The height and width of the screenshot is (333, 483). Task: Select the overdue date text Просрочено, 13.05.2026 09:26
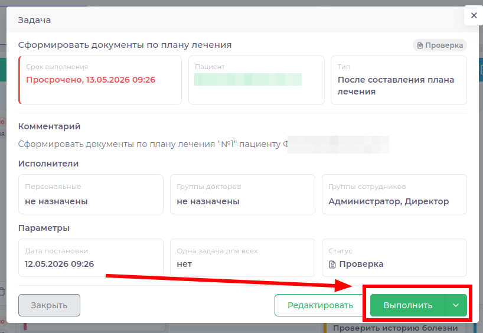pyautogui.click(x=90, y=80)
